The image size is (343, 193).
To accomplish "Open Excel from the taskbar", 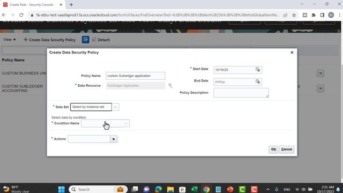I will [194, 189].
